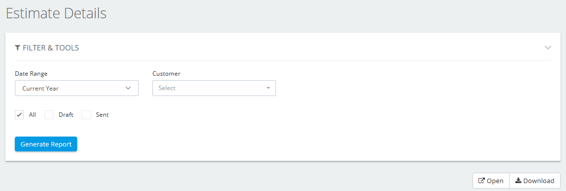Open the Customer select box

pos(214,88)
